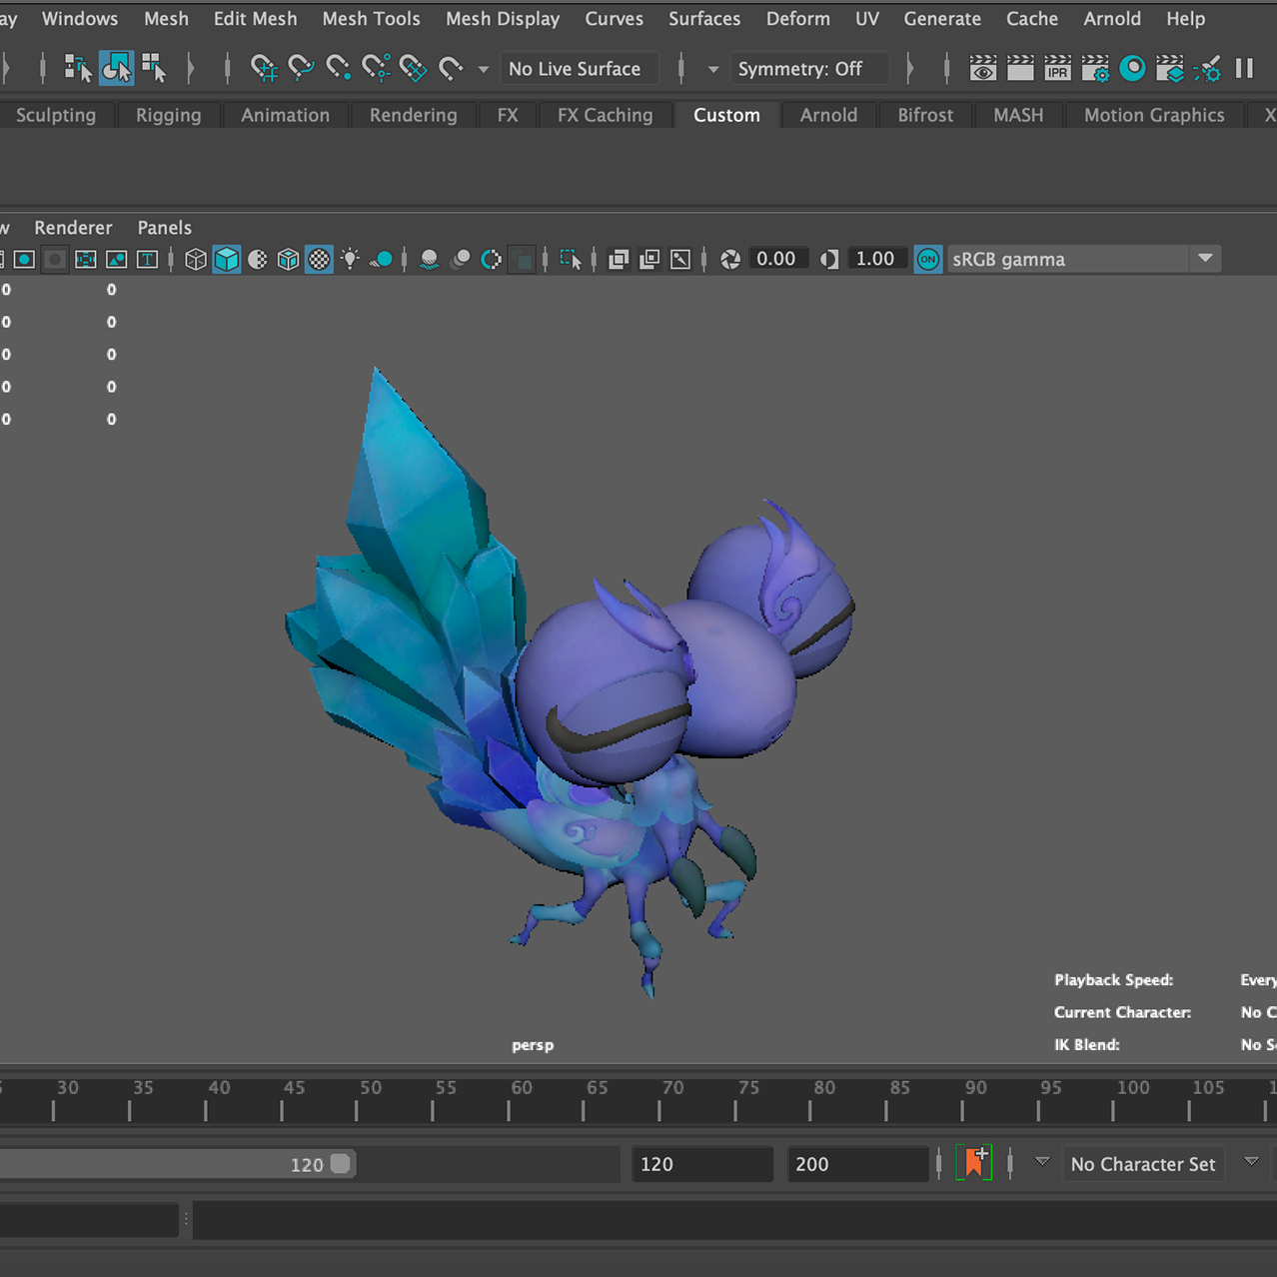
Task: Toggle motion blur icon
Action: click(461, 260)
